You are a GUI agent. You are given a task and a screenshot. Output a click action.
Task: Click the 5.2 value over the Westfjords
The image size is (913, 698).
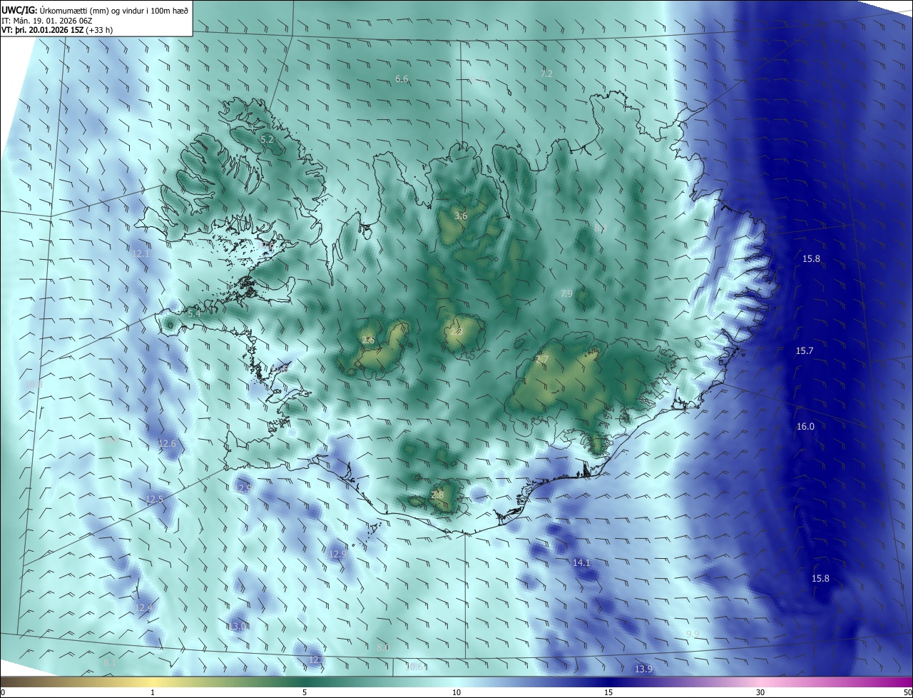click(267, 140)
